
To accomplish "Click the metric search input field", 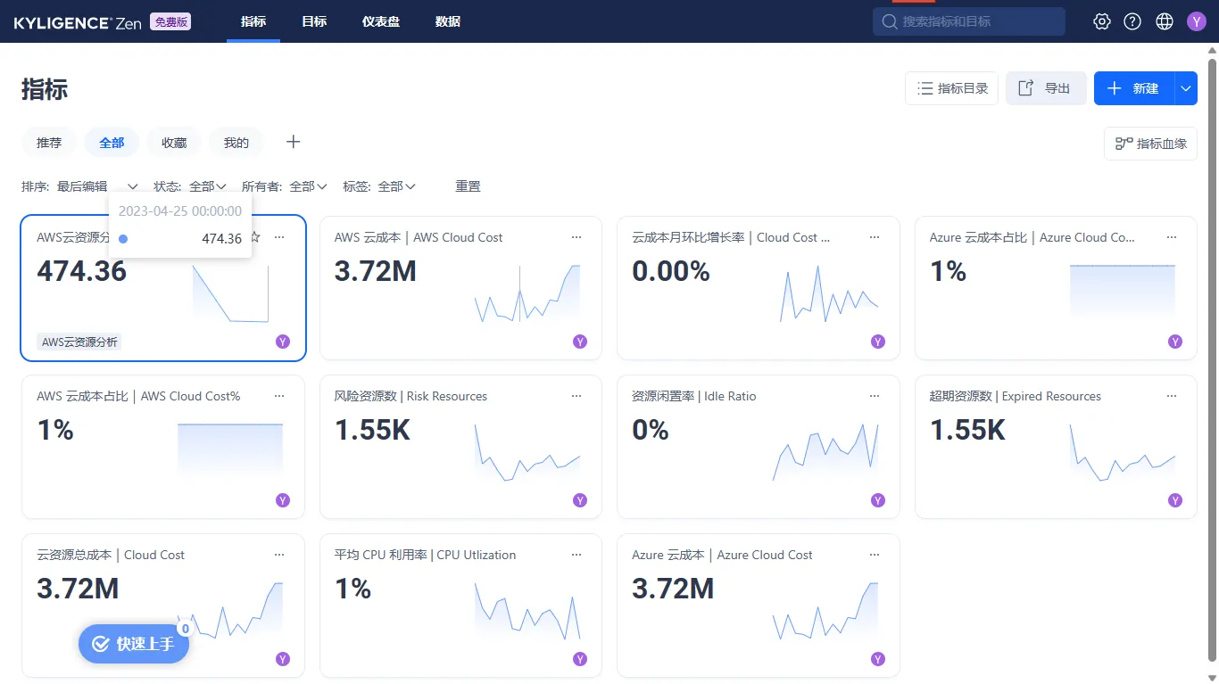I will click(x=969, y=21).
